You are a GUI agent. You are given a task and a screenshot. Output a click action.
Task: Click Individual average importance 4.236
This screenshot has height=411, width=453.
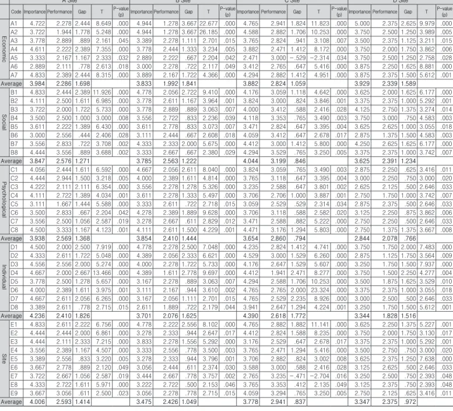click(37, 316)
